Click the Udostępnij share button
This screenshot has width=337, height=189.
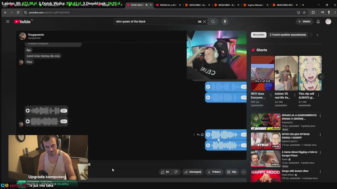pos(193,172)
